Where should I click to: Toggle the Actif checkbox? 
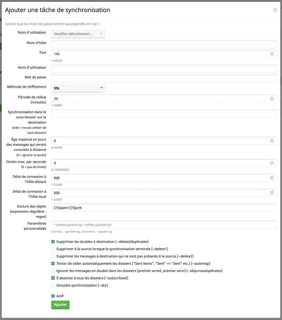53,296
